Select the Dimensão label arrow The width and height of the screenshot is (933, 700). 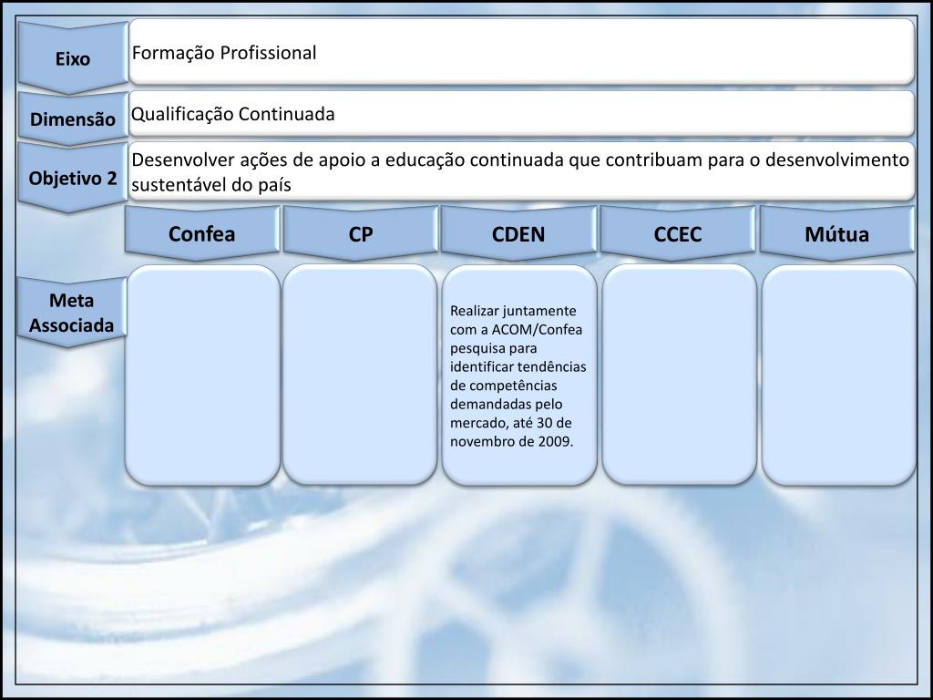click(x=73, y=118)
